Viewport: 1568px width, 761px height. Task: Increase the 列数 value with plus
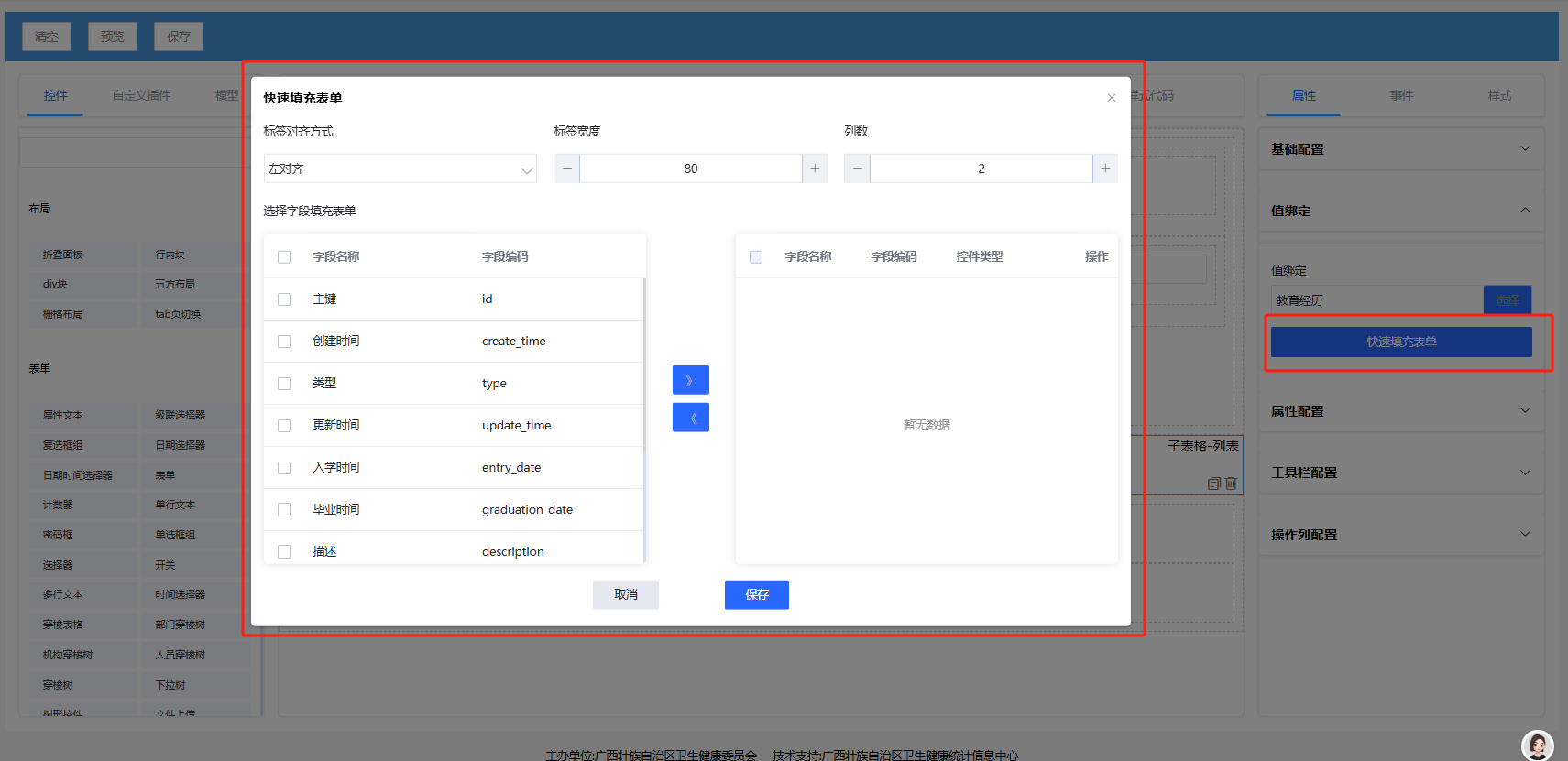(x=1105, y=169)
